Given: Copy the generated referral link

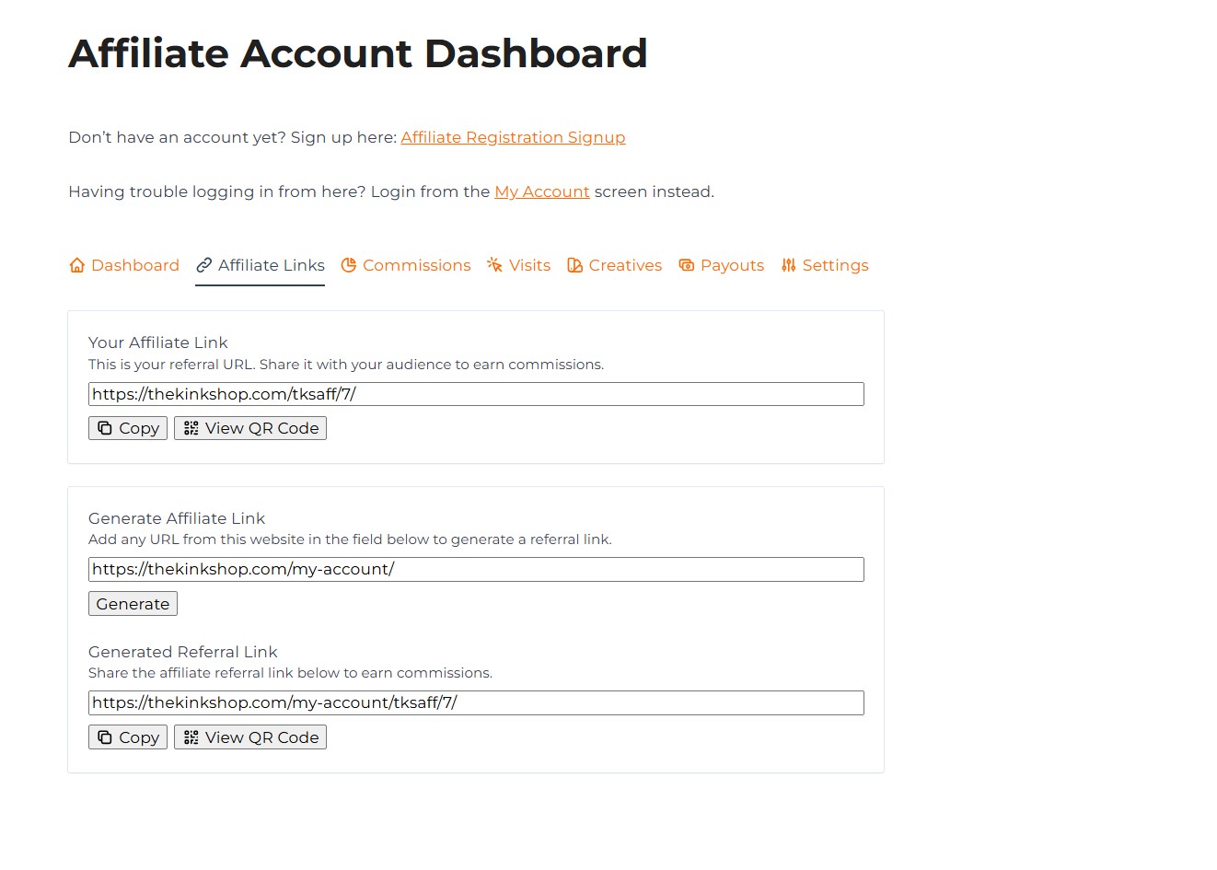Looking at the screenshot, I should pyautogui.click(x=128, y=737).
